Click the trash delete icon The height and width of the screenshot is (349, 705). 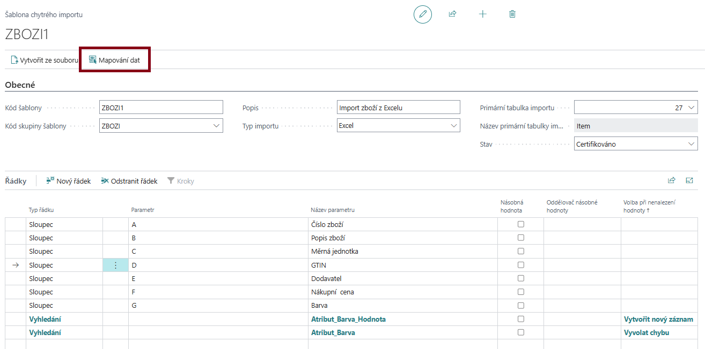pyautogui.click(x=512, y=14)
